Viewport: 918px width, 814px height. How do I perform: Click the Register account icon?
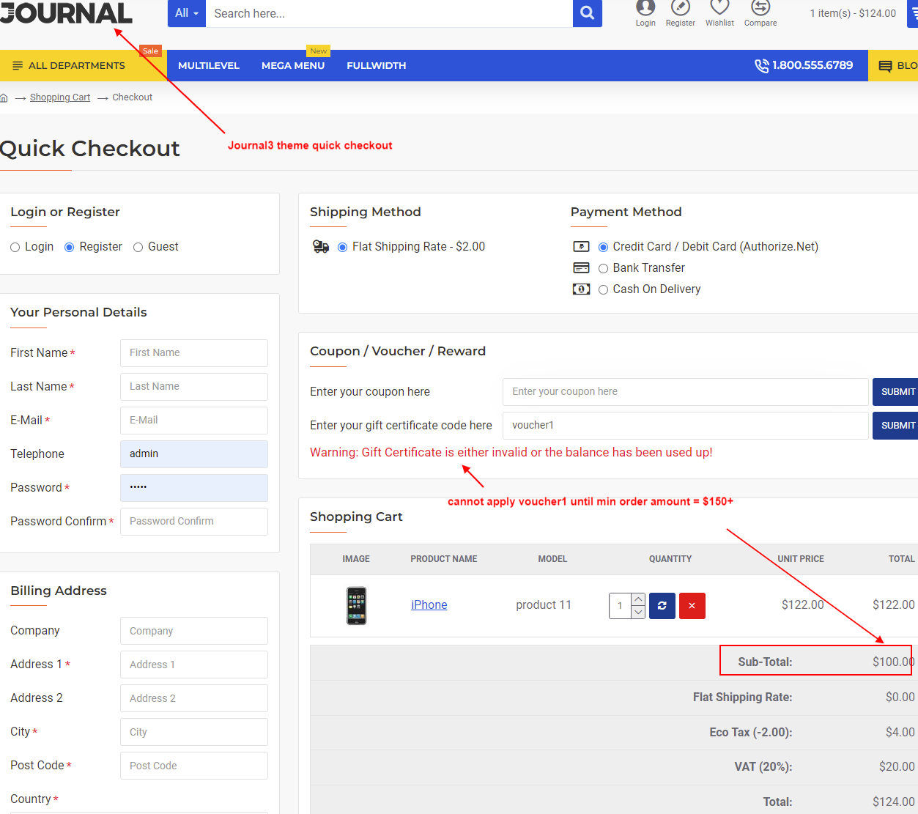[x=680, y=11]
